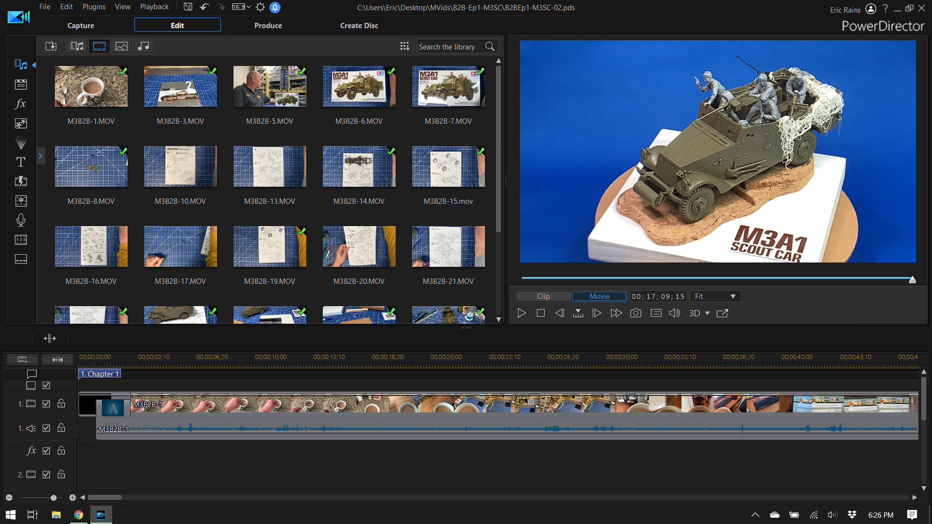Viewport: 932px width, 524px height.
Task: Toggle video track 2 checkbox
Action: click(x=46, y=475)
